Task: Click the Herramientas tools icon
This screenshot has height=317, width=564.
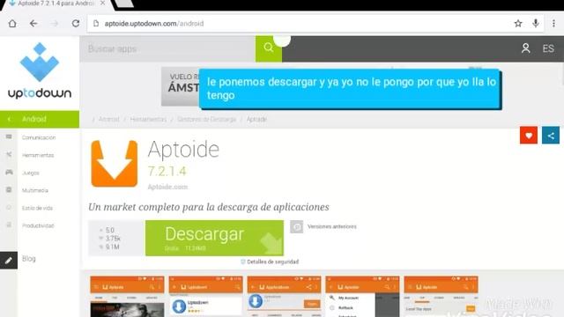Action: 9,154
